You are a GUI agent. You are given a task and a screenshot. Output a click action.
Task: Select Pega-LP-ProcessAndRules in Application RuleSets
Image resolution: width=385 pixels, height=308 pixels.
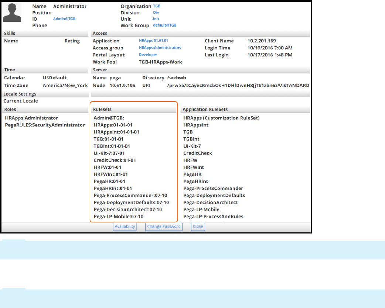(x=213, y=217)
